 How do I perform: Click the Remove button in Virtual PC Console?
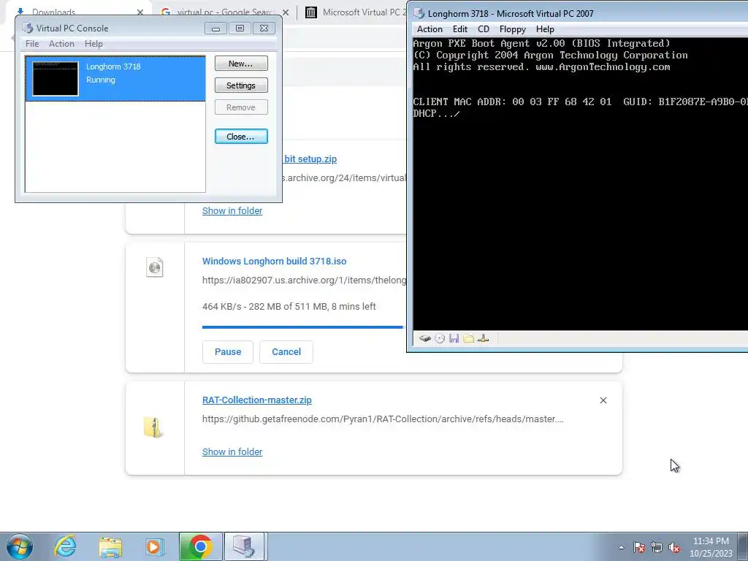(241, 107)
